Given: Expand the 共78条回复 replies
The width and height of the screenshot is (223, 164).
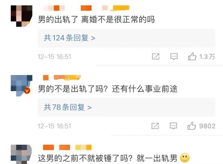Looking at the screenshot, I should pos(68,107).
